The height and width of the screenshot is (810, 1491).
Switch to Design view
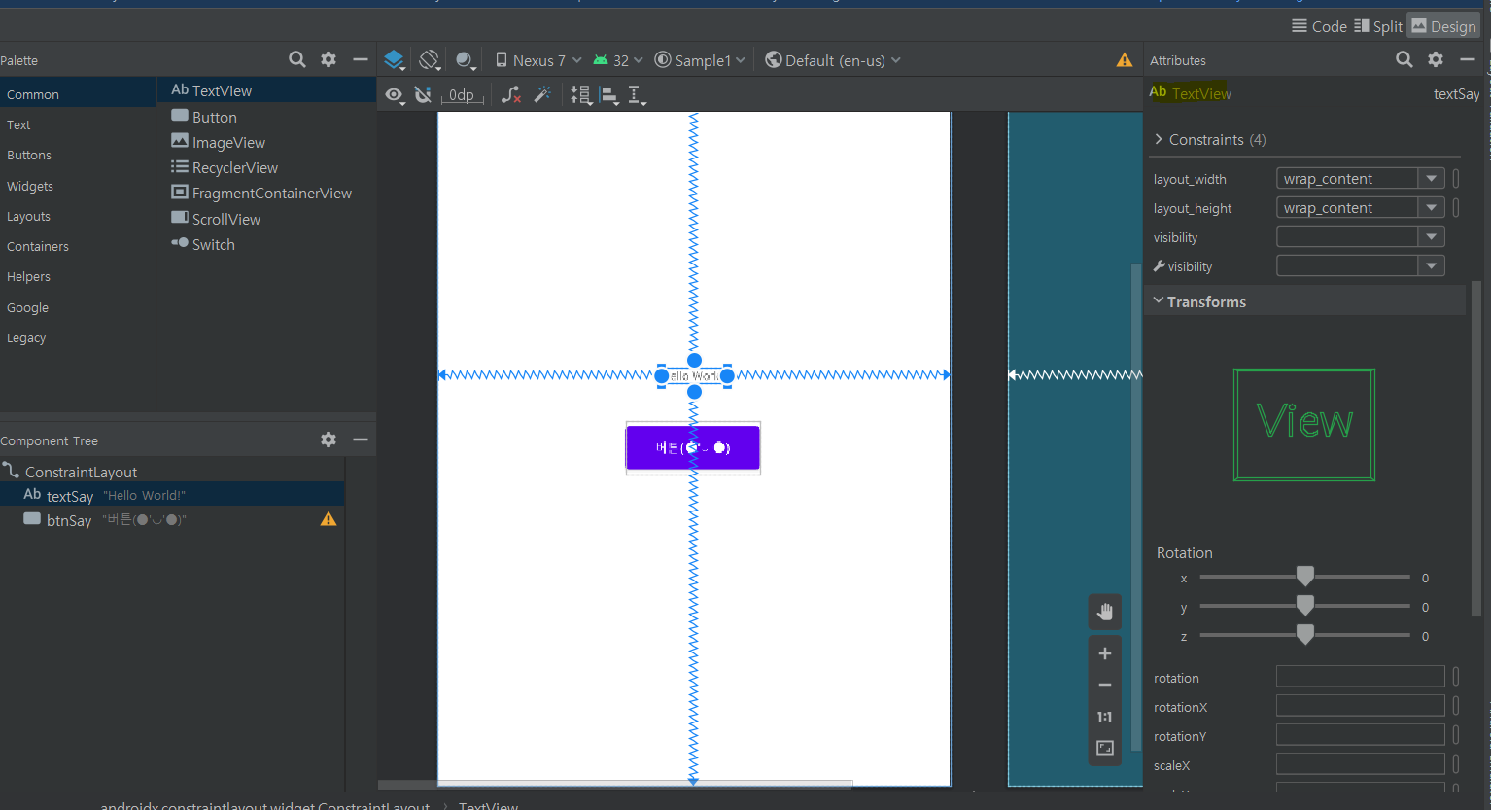(1443, 26)
